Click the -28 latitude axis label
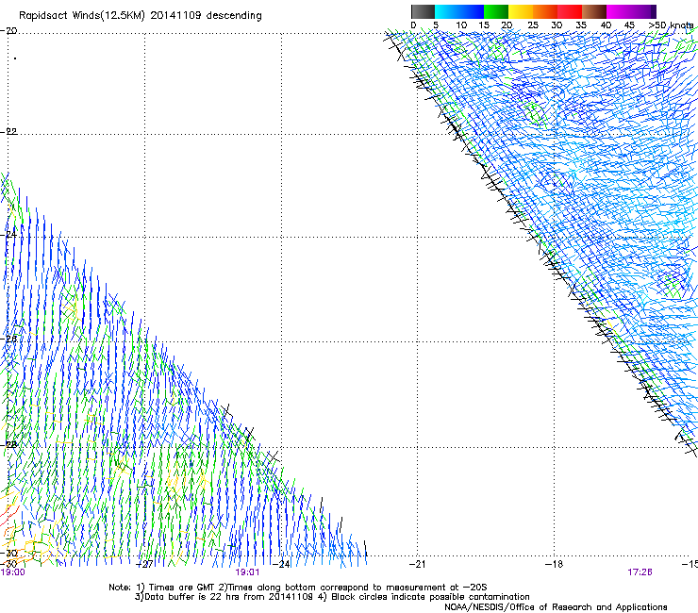This screenshot has height=613, width=698. pos(8,444)
